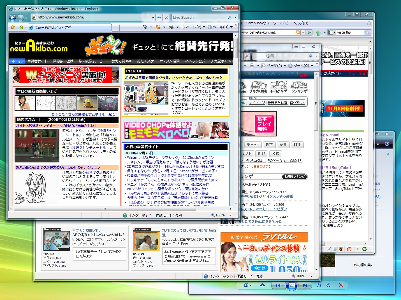
Task: Click the Live Search magnifier icon
Action: 230,17
